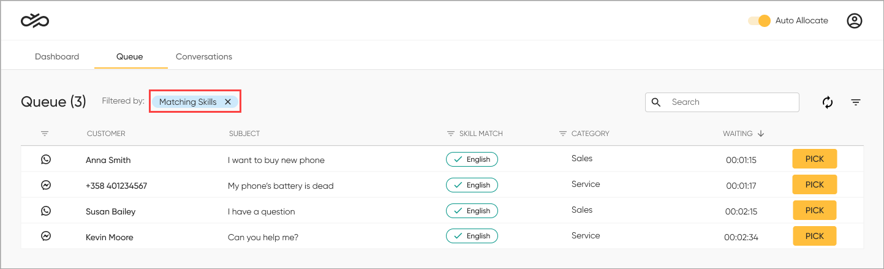Pick Kevin Moore's conversation
The image size is (884, 269).
pos(815,236)
